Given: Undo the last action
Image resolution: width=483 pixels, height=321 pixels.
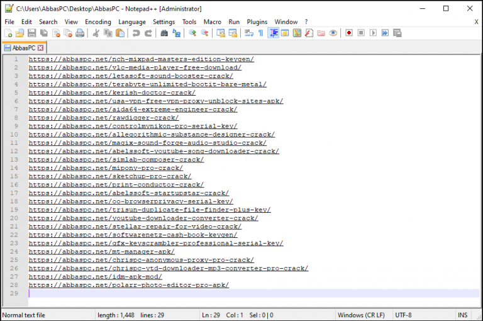Looking at the screenshot, I should [136, 33].
